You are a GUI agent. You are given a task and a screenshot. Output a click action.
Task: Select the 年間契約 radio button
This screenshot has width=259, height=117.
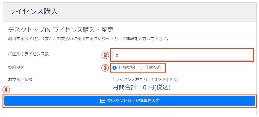141,68
